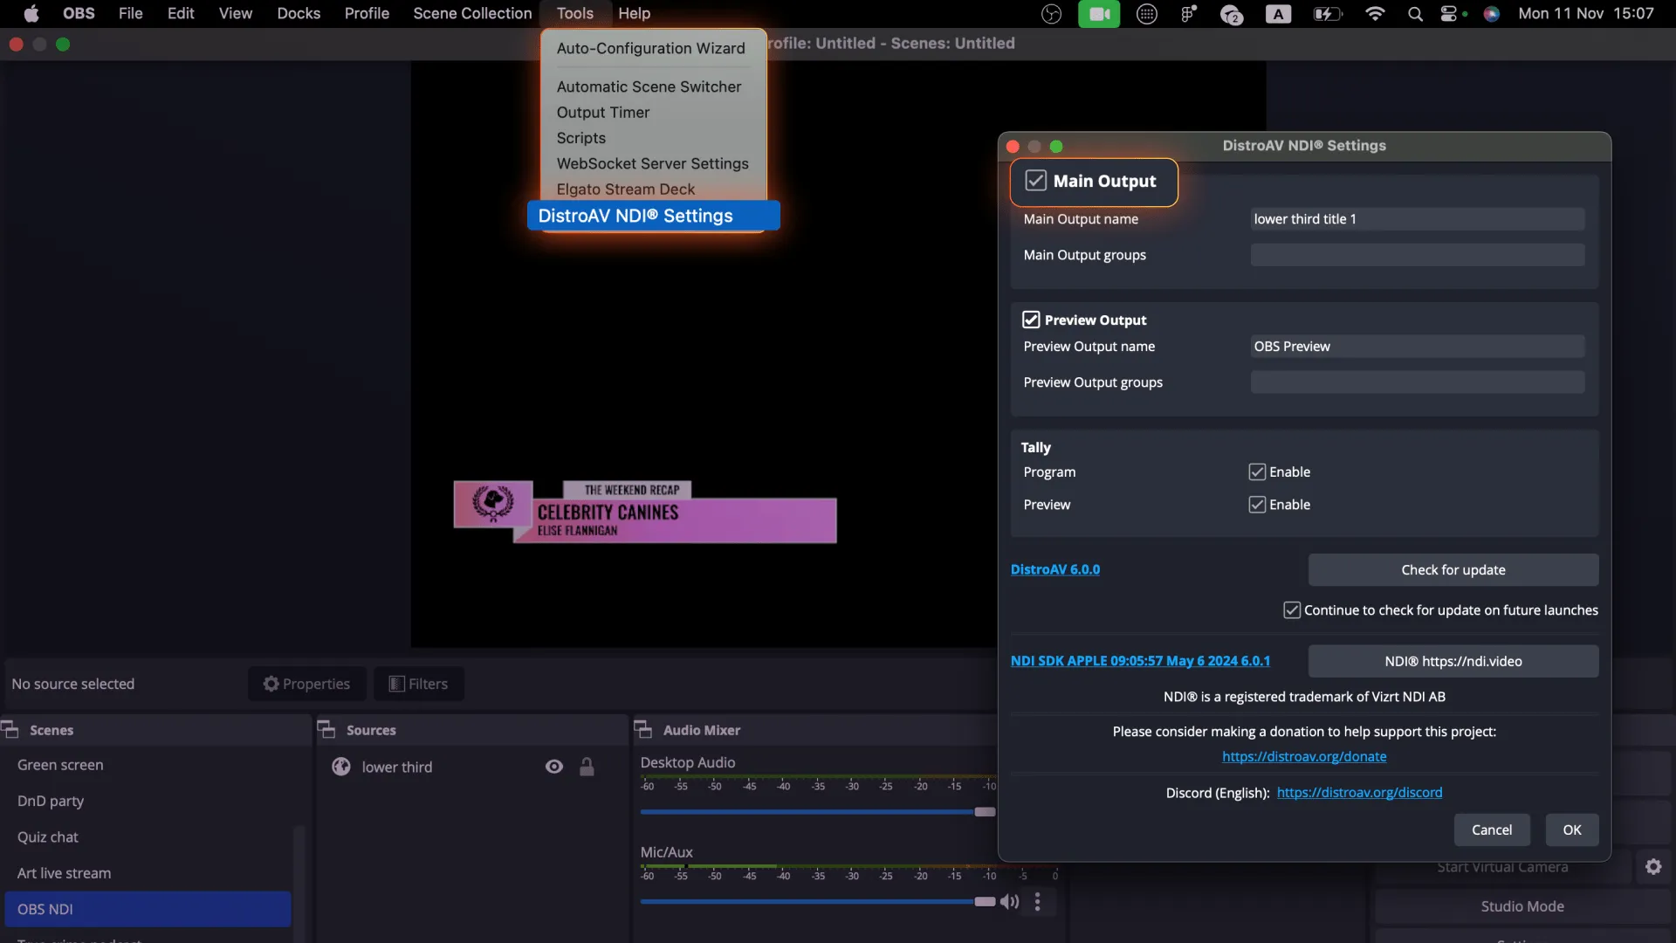The height and width of the screenshot is (943, 1676).
Task: Select the Quiz chat scene
Action: 148,836
